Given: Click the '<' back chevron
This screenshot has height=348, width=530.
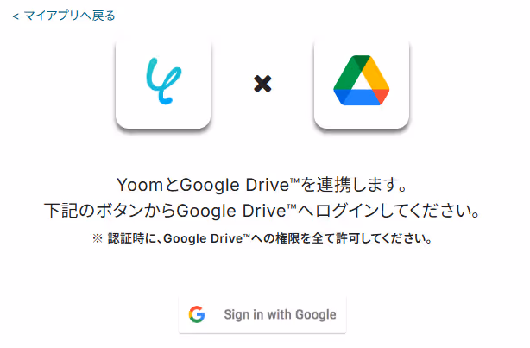Looking at the screenshot, I should [x=16, y=16].
